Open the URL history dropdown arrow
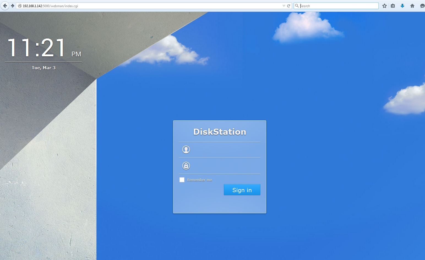 [x=284, y=6]
